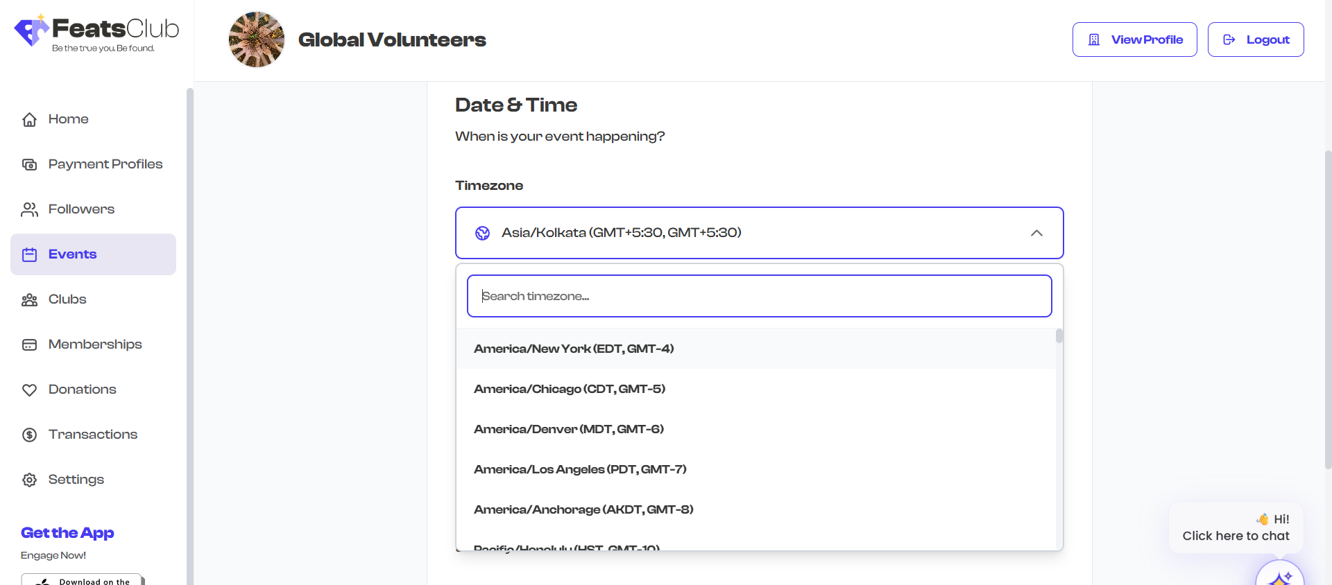The width and height of the screenshot is (1332, 585).
Task: Click the Home sidebar icon
Action: click(x=29, y=119)
